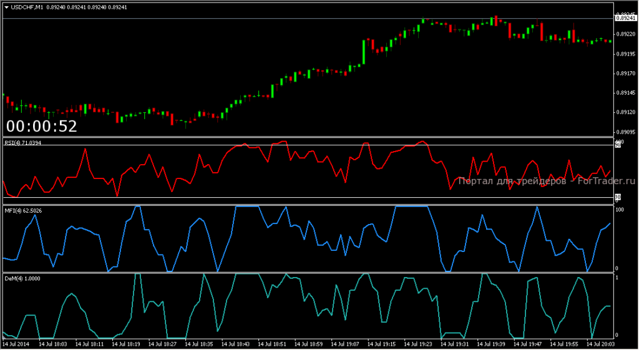Click the DeM scale label 1

pyautogui.click(x=617, y=278)
